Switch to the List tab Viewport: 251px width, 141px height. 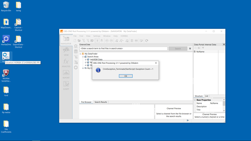tap(207, 96)
